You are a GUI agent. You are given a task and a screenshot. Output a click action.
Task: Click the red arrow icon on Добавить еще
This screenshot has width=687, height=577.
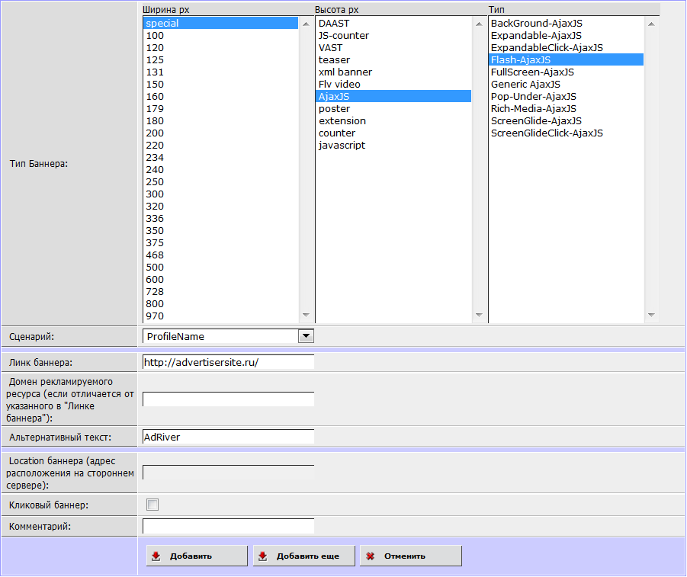pos(263,556)
